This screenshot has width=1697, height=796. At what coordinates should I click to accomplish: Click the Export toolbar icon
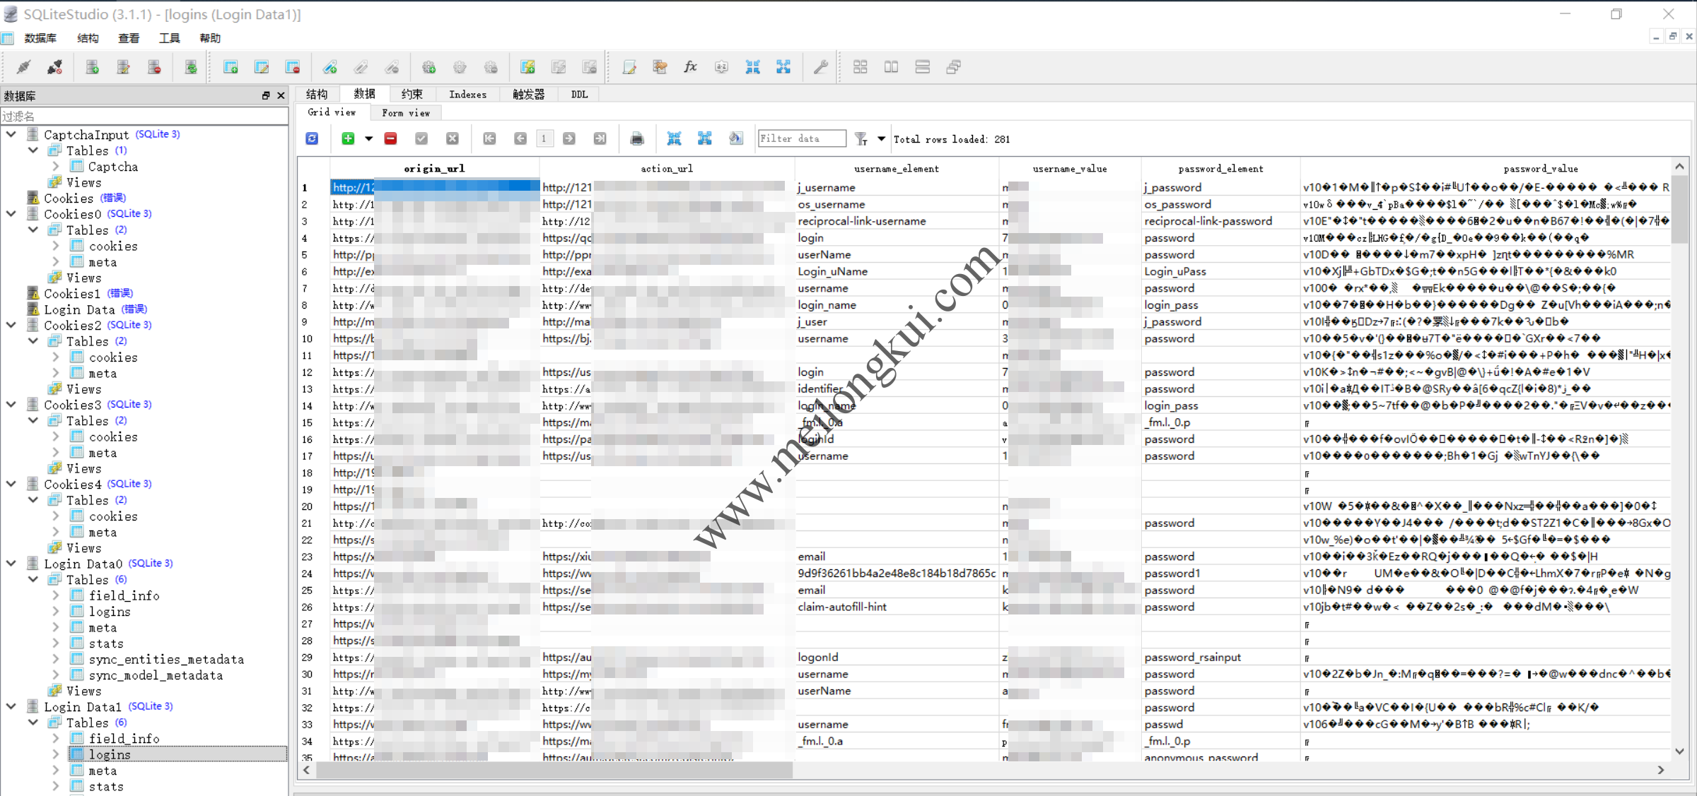coord(783,67)
